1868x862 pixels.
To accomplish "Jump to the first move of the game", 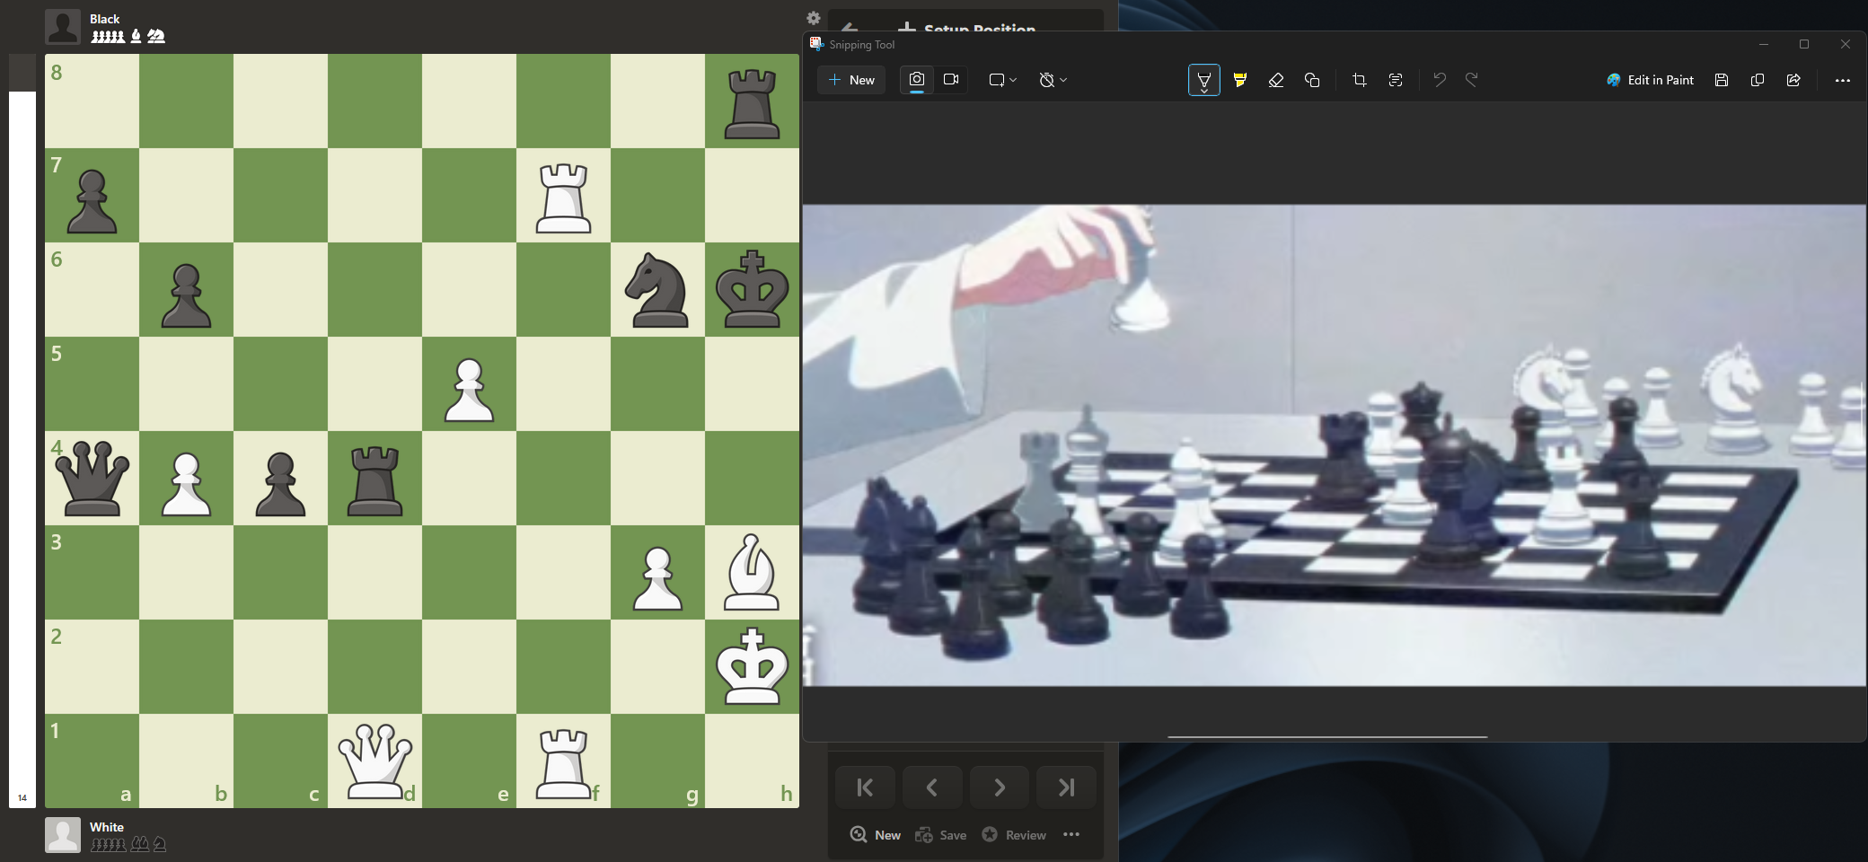I will tap(865, 787).
